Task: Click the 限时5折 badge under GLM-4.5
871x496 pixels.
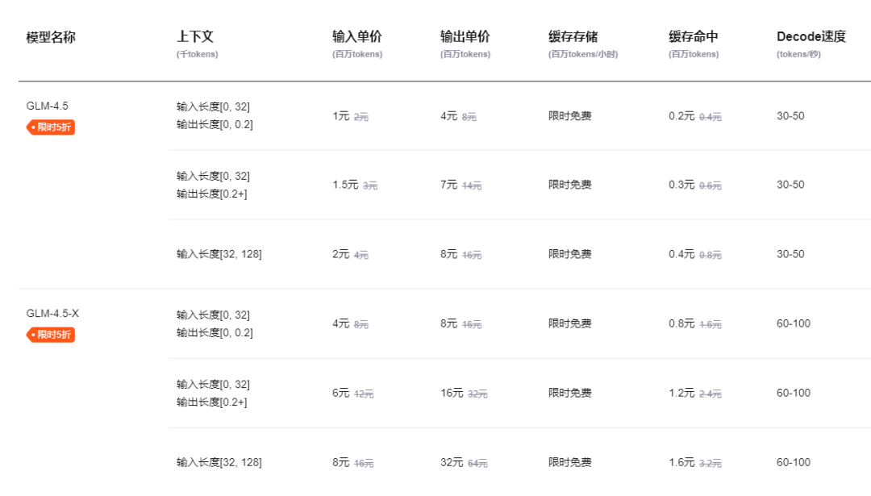Action: 51,127
